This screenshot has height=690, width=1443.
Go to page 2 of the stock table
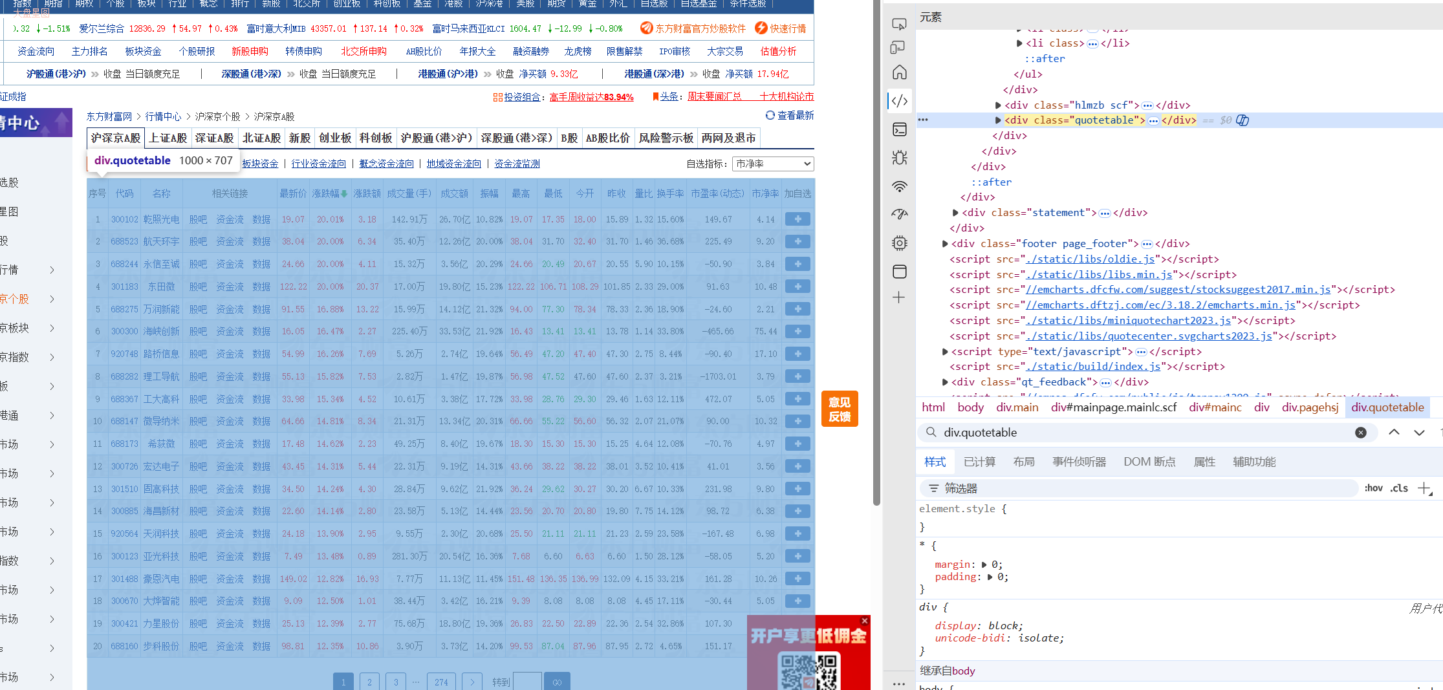point(369,682)
